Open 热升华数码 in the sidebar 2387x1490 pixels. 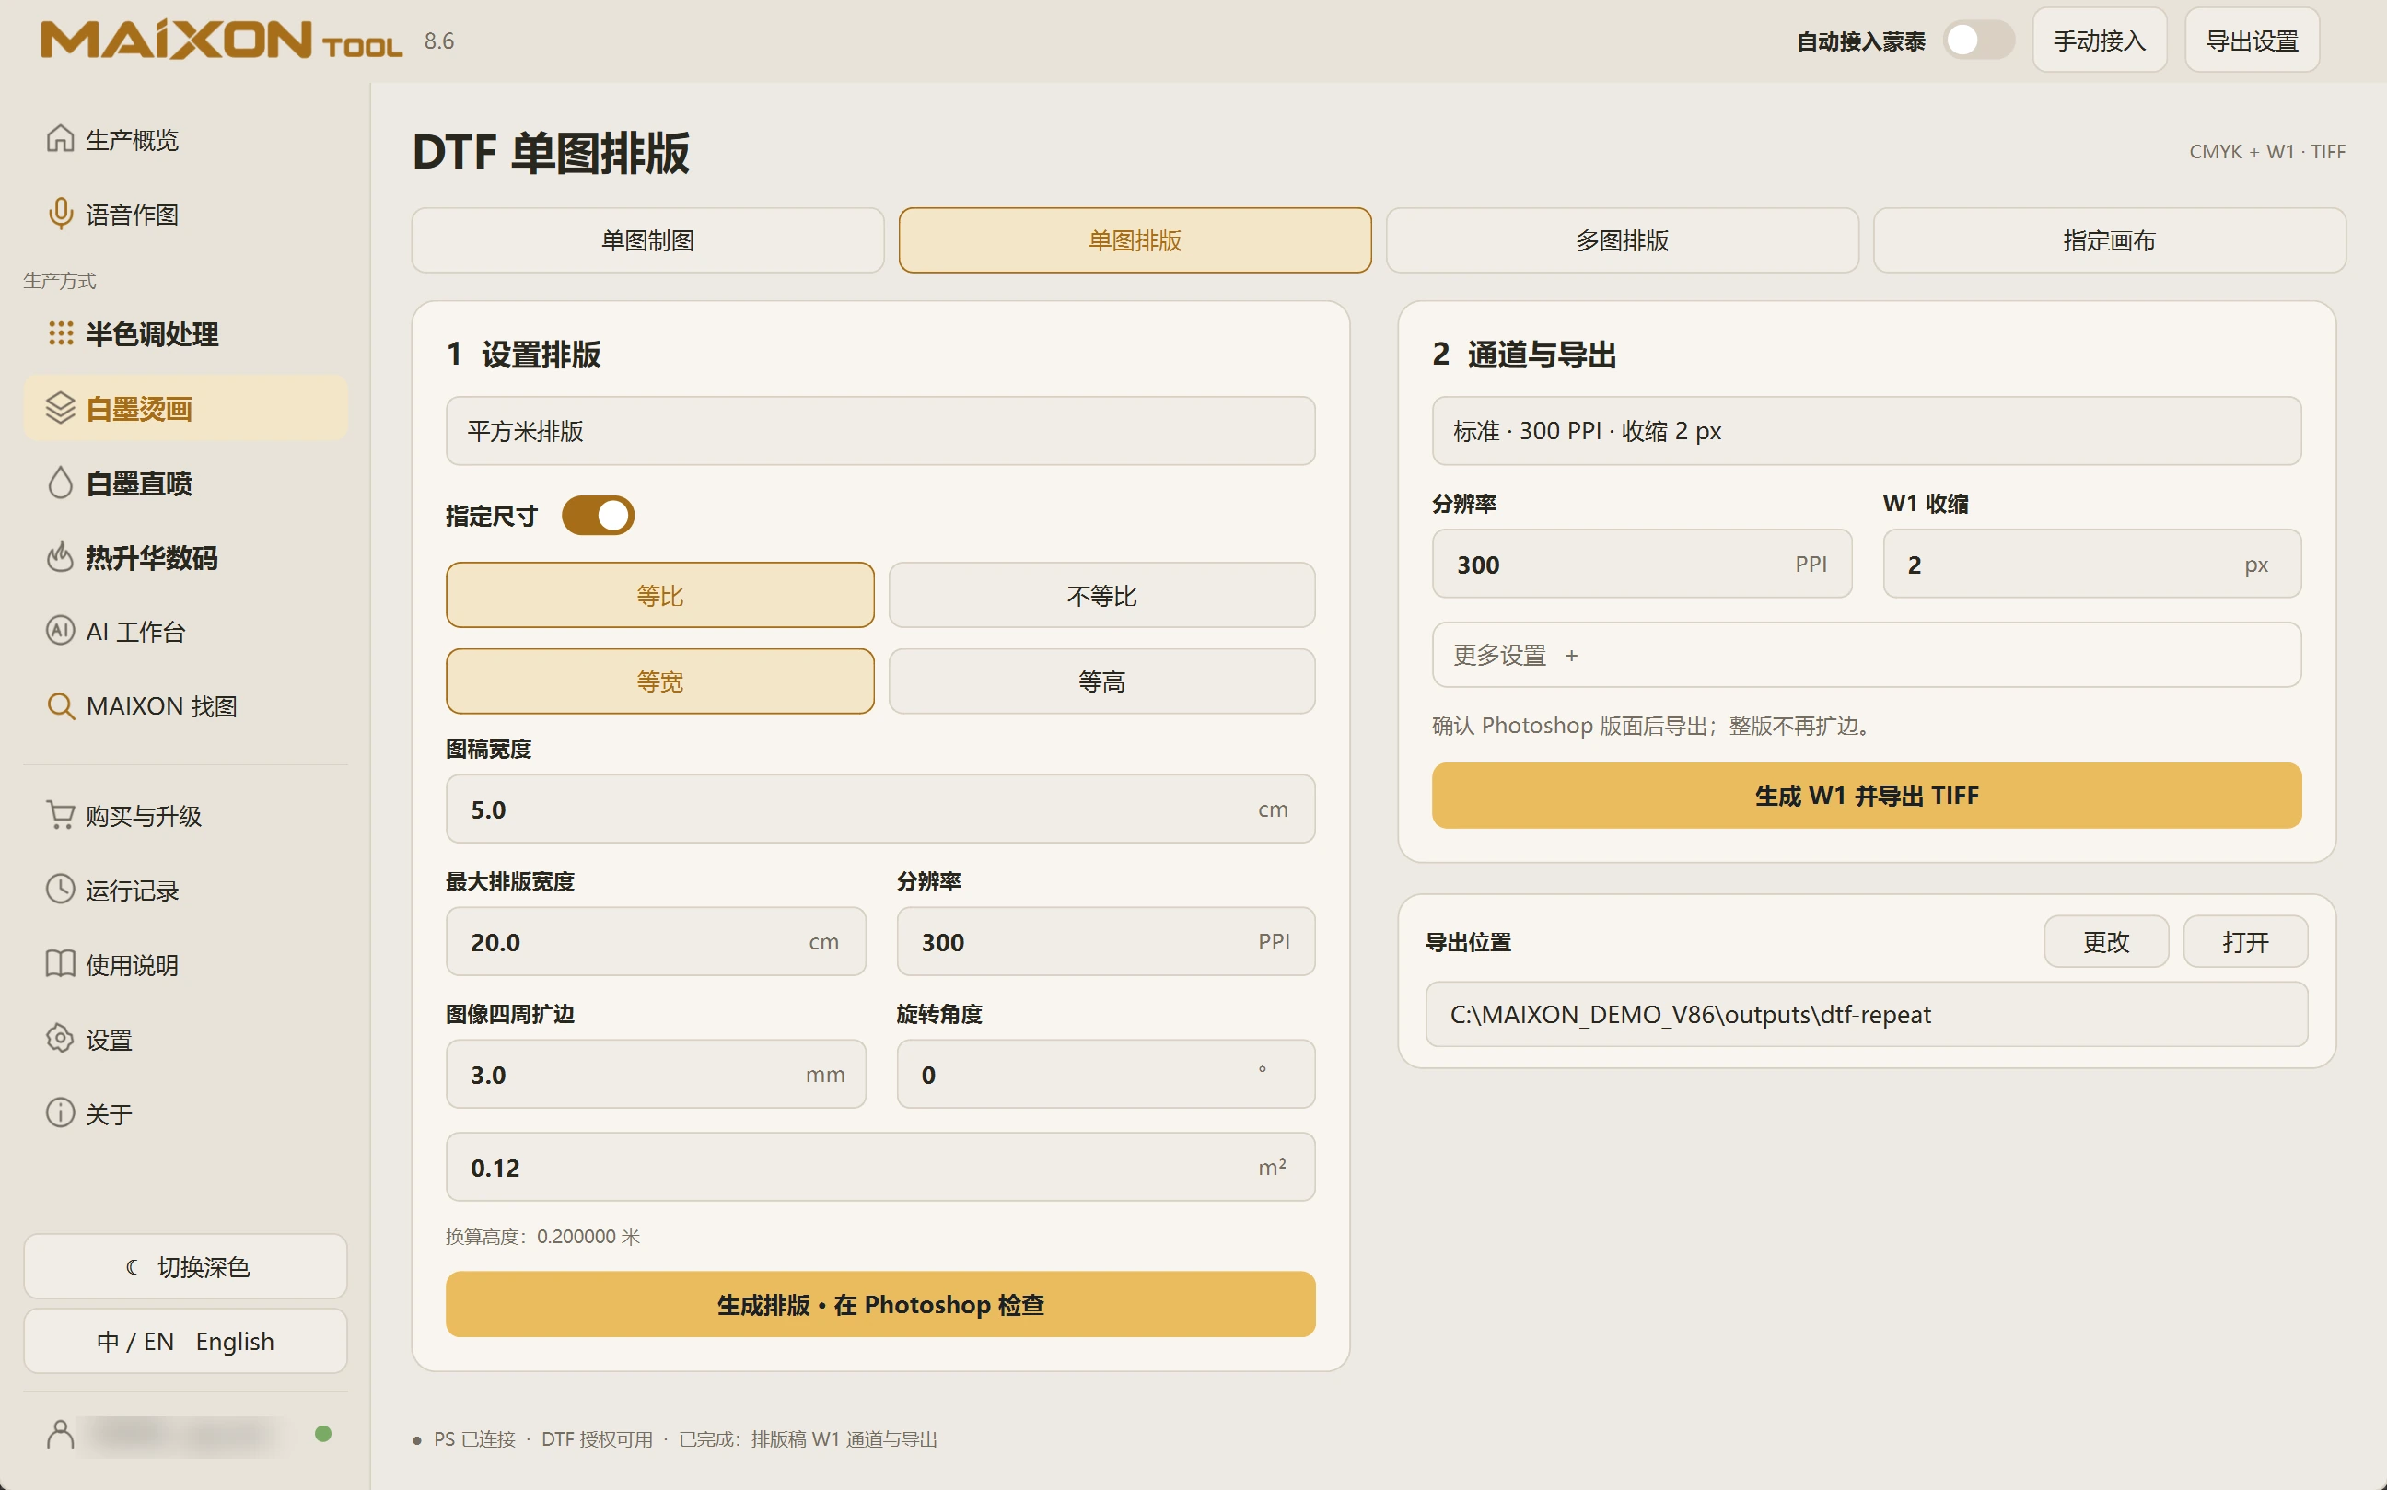tap(185, 557)
